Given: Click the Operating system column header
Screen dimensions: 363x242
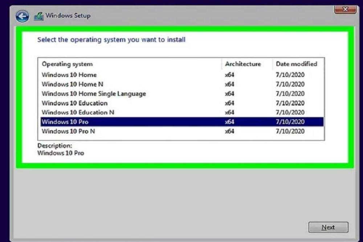Looking at the screenshot, I should click(x=67, y=64).
